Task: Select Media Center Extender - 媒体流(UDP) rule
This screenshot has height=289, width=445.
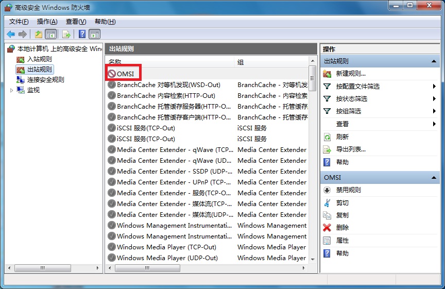Action: 175,214
